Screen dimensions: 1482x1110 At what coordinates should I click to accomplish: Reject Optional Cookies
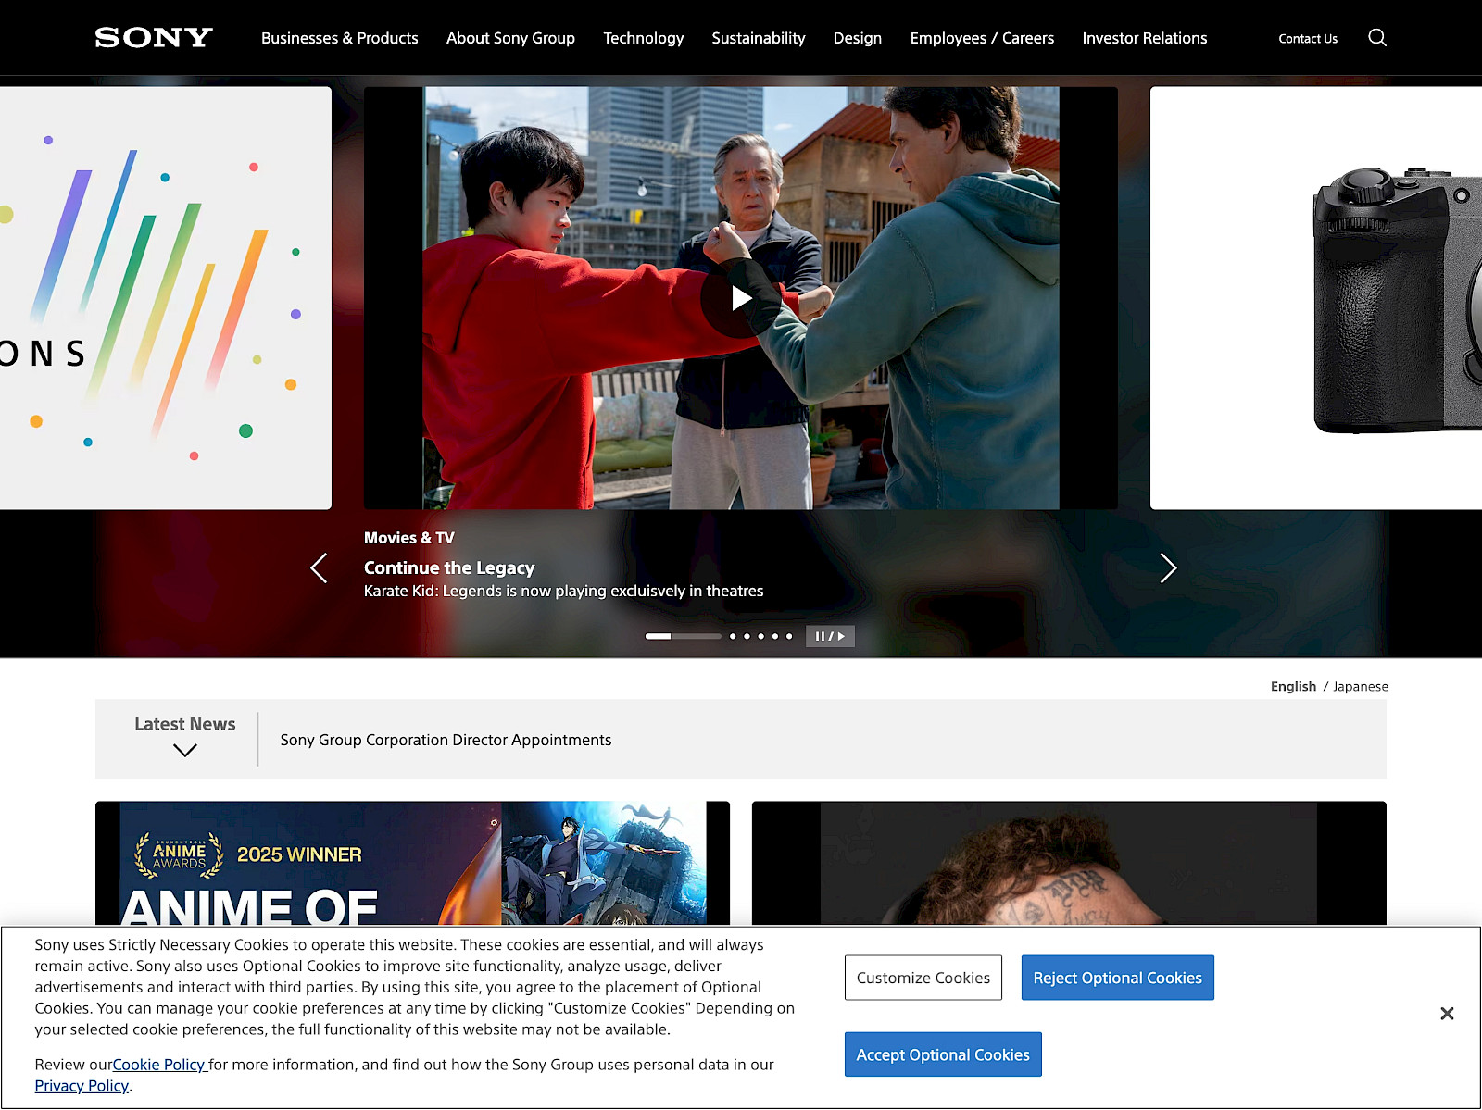1117,977
